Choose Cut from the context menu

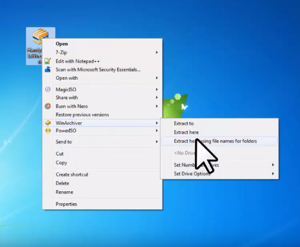pyautogui.click(x=102, y=153)
